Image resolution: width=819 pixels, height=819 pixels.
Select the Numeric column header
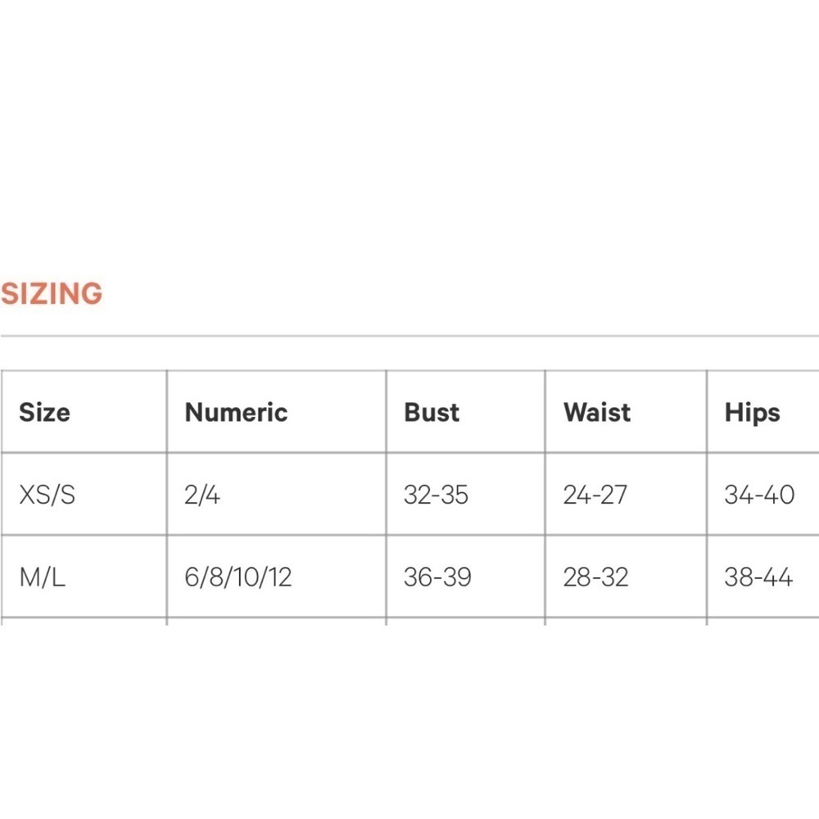[236, 412]
